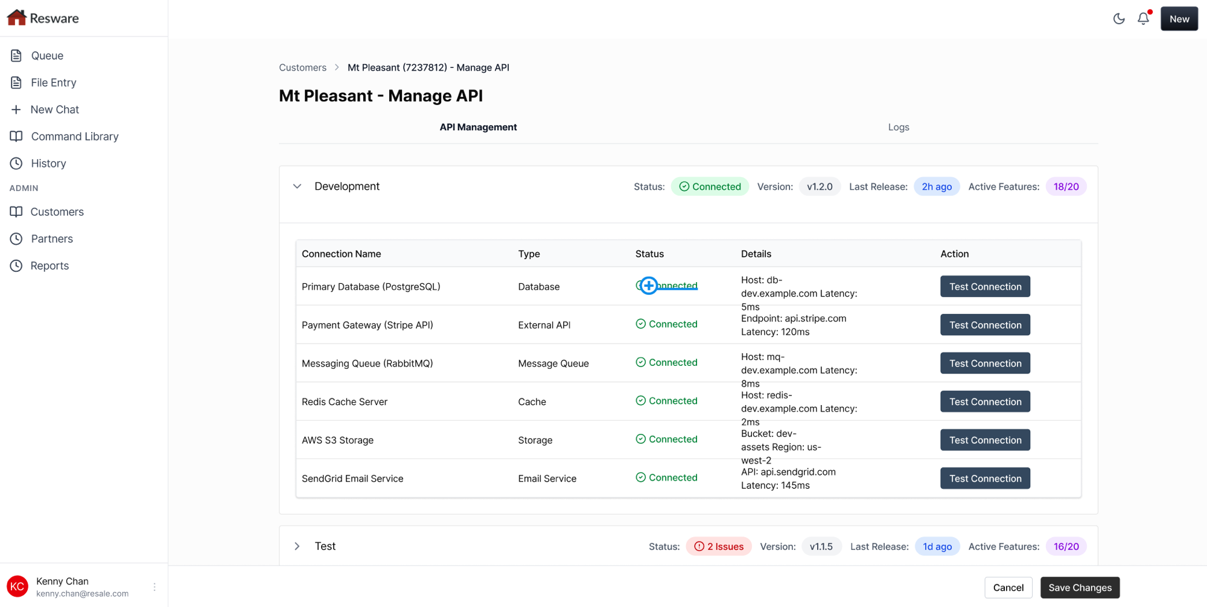Image resolution: width=1207 pixels, height=607 pixels.
Task: Go to Customers breadcrumb link
Action: 302,68
